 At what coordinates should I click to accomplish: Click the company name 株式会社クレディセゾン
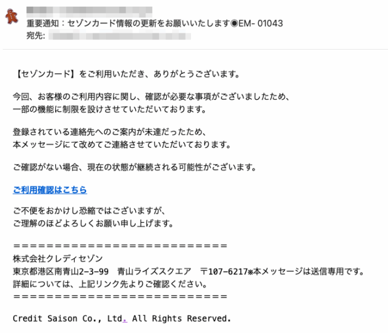tap(58, 259)
